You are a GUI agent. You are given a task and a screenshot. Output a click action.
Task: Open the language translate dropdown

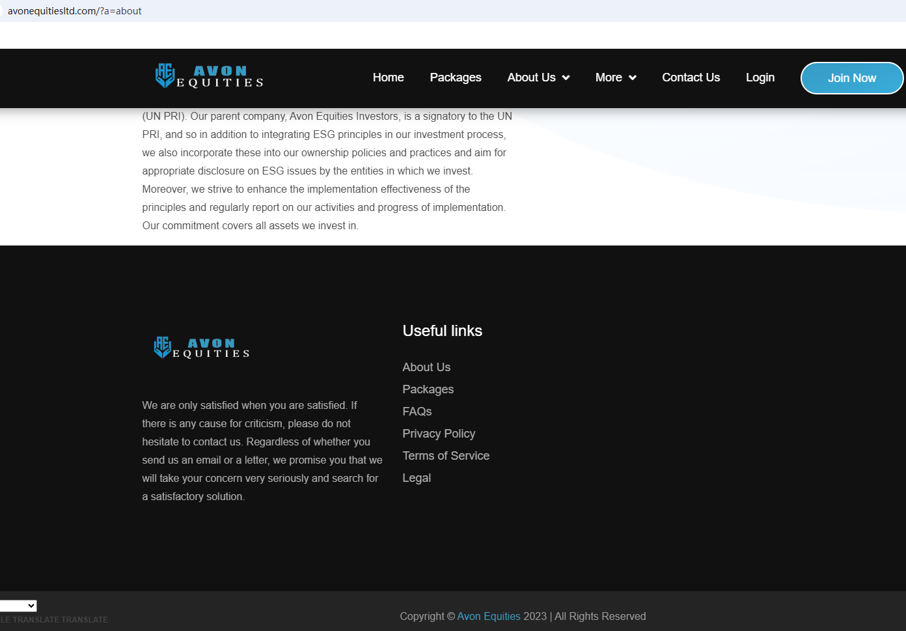[x=18, y=606]
